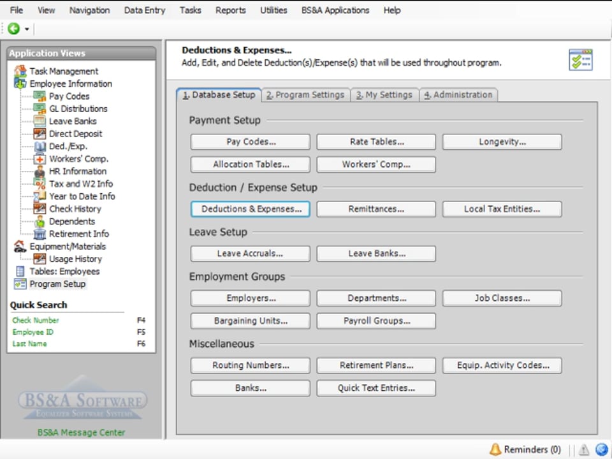612x459 pixels.
Task: Click the Employee Information tree icon
Action: (20, 84)
